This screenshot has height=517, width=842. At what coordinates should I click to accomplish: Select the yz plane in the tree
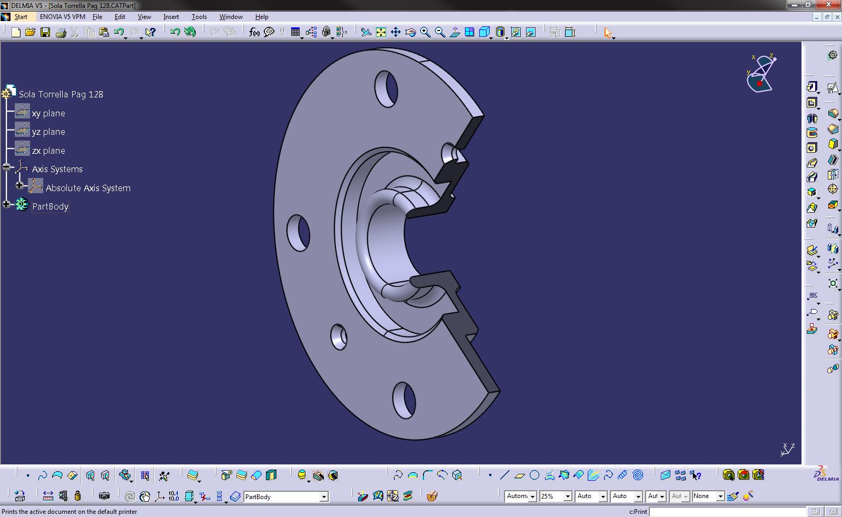(x=48, y=132)
